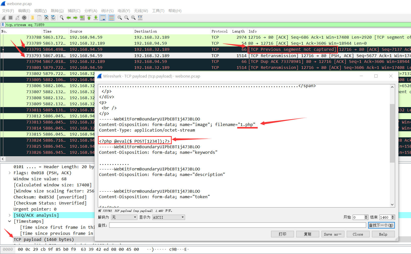Viewport: 411px width, 254px height.
Task: Toggle packet list colorization
Action: [111, 18]
